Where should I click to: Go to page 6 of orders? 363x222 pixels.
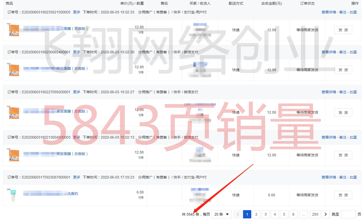[x=293, y=214]
